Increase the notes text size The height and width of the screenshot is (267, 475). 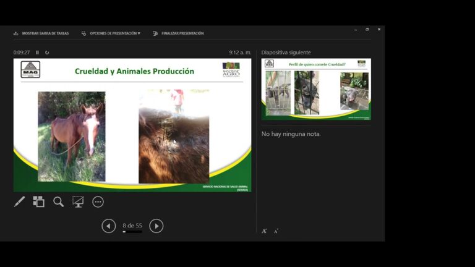point(264,231)
